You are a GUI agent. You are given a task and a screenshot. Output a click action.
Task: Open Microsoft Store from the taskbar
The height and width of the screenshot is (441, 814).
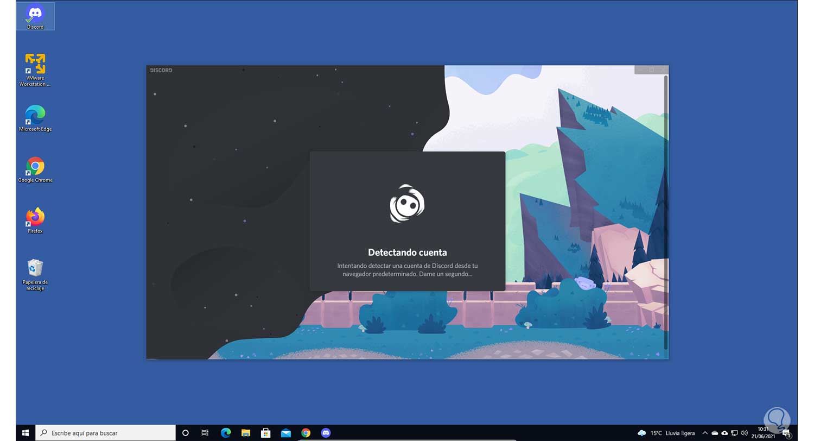[x=266, y=433]
